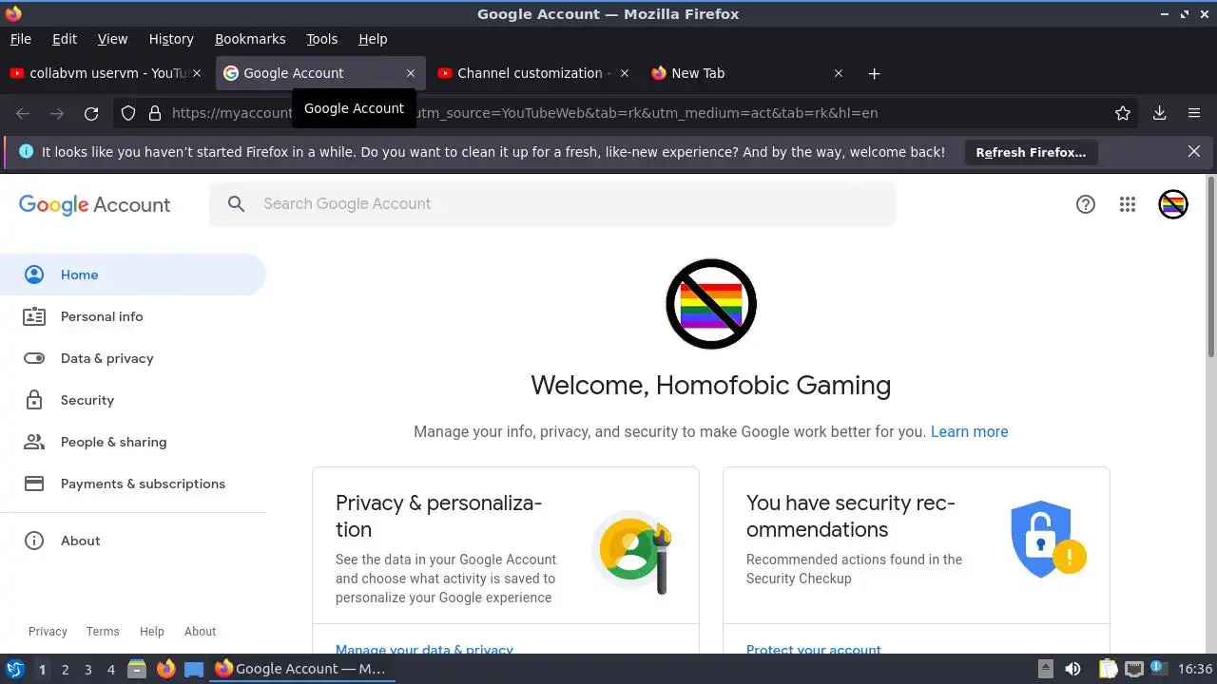Viewport: 1217px width, 684px height.
Task: Open the Google apps grid
Action: [1128, 204]
